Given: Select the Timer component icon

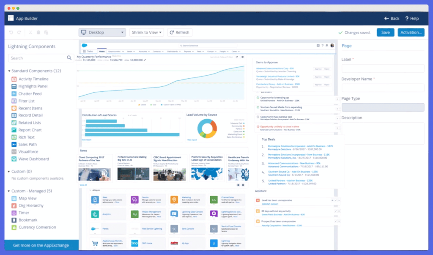Looking at the screenshot, I should coord(14,213).
